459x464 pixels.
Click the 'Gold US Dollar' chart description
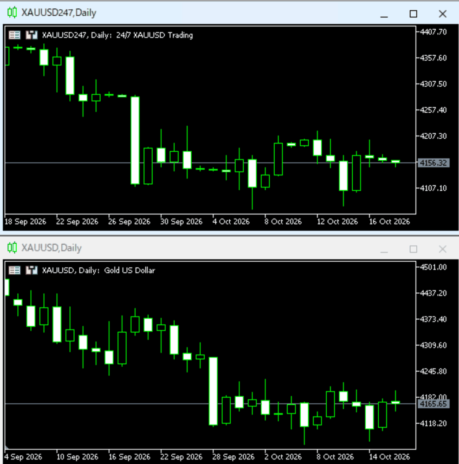pos(129,271)
